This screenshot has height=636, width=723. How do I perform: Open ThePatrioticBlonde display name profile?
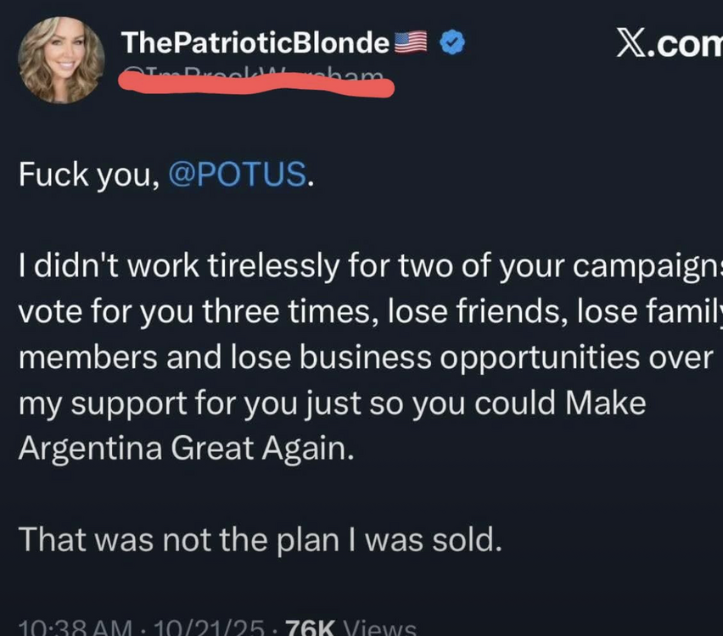(256, 42)
